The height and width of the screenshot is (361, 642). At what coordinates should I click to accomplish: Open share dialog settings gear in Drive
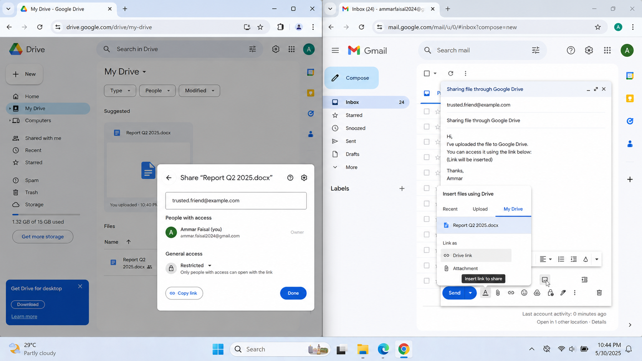[304, 178]
